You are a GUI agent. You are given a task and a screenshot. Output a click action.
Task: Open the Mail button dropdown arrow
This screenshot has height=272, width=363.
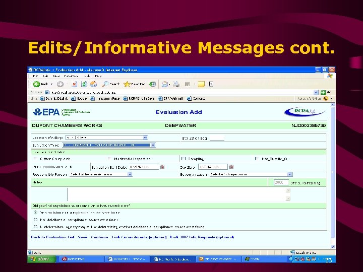click(x=169, y=84)
